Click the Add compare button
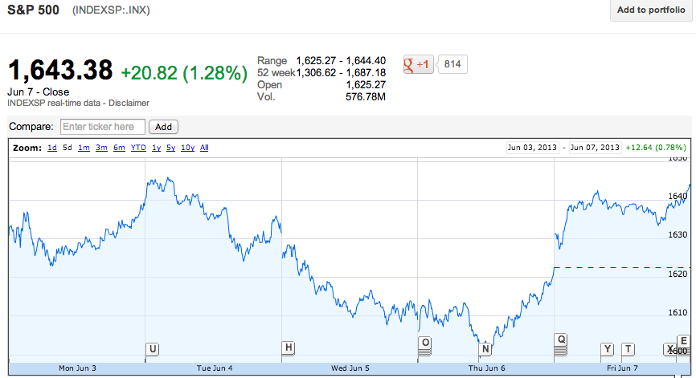Screen dimensions: 696x378 click(163, 127)
